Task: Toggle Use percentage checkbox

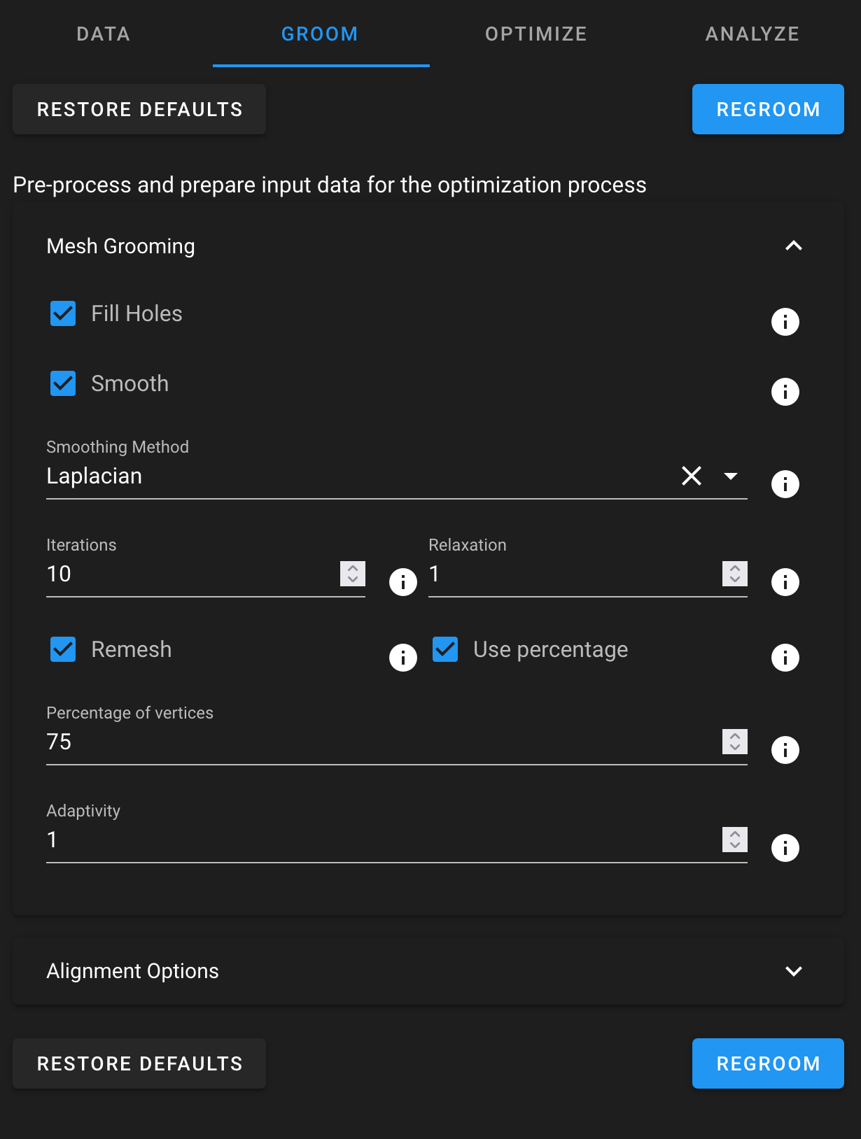Action: click(445, 649)
